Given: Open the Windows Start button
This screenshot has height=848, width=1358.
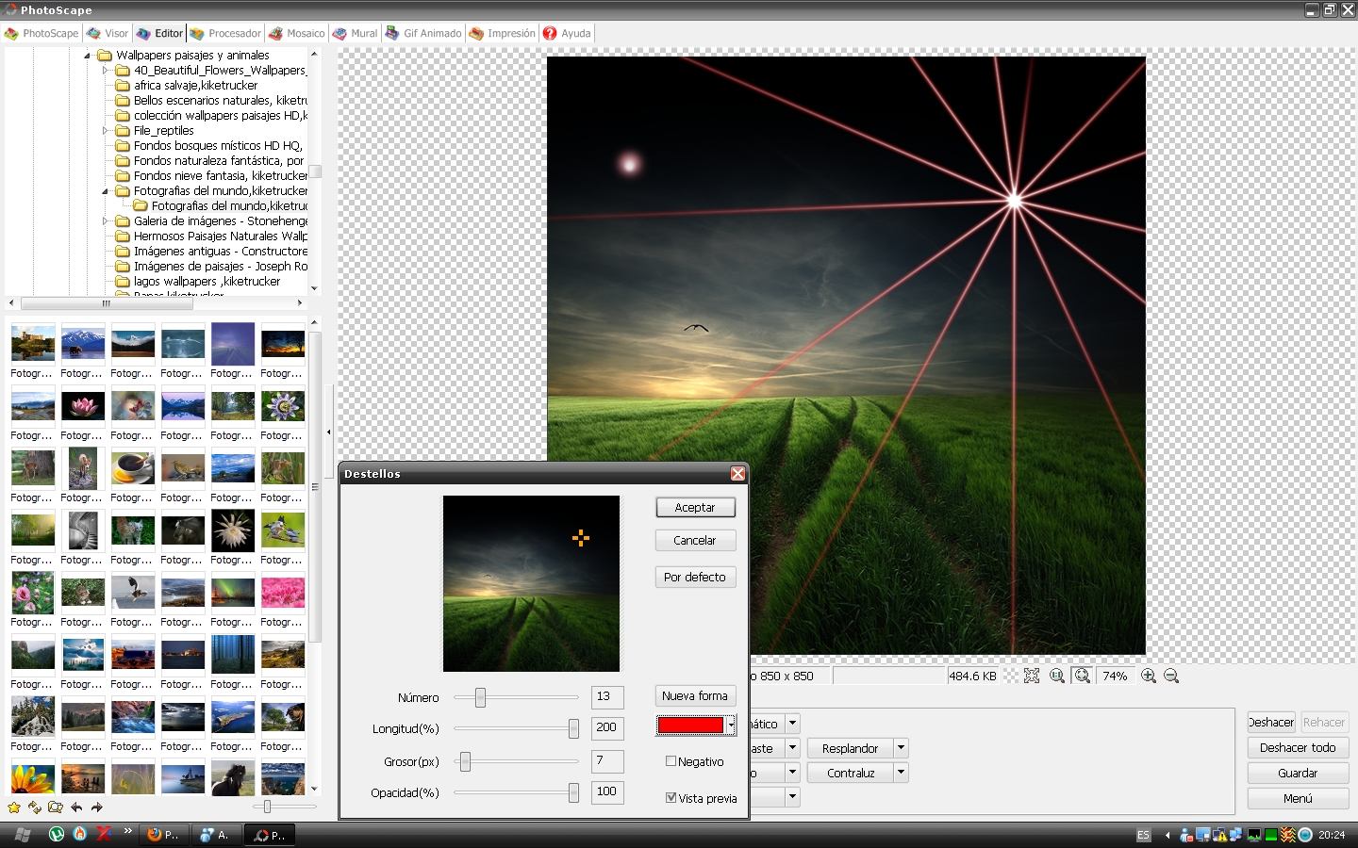Looking at the screenshot, I should (x=23, y=835).
